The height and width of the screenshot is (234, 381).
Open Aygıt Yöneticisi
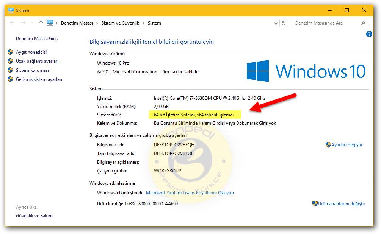click(31, 52)
